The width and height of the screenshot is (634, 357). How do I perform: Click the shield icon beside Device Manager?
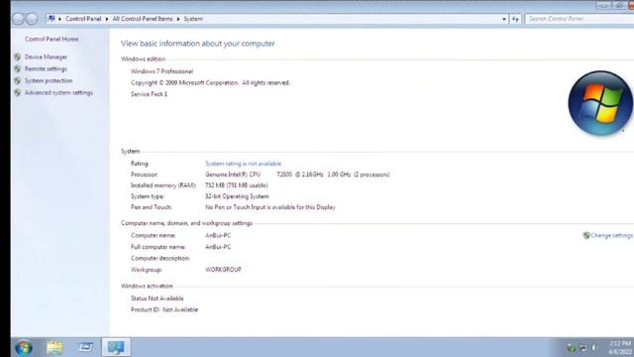[x=18, y=58]
